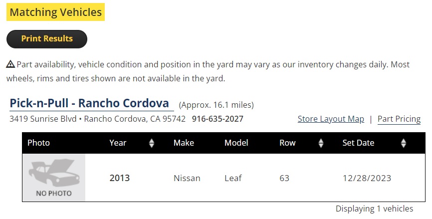Click the warning triangle icon
Screen dimensions: 432x219
pyautogui.click(x=10, y=64)
